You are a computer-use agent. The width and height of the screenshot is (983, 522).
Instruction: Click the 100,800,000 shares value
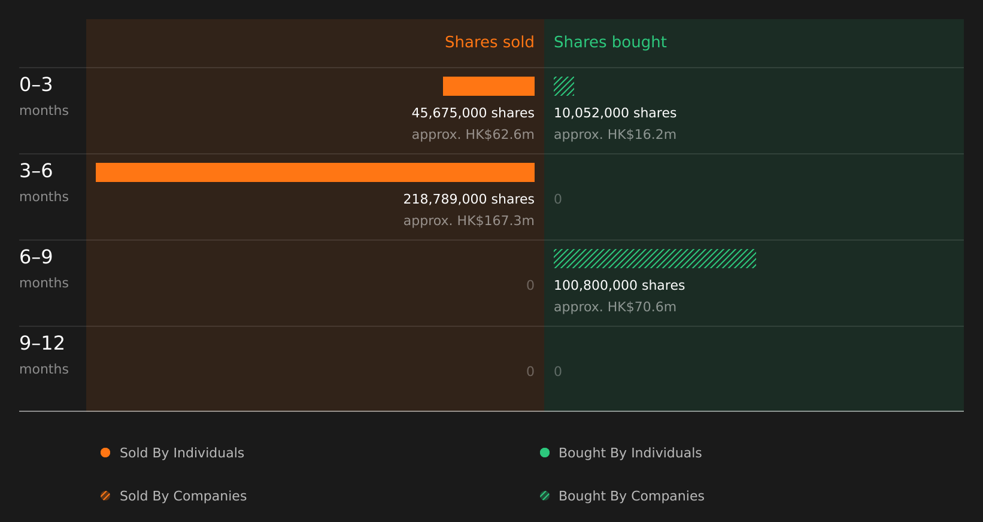click(x=619, y=285)
